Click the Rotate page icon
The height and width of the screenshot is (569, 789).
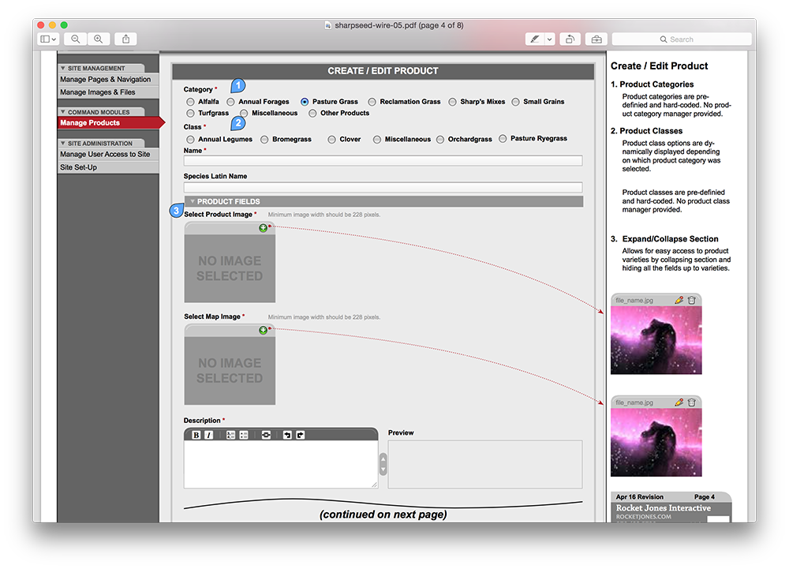click(x=570, y=39)
